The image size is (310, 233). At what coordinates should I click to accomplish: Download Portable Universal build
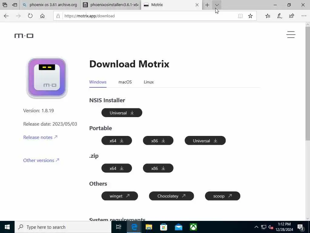[205, 140]
